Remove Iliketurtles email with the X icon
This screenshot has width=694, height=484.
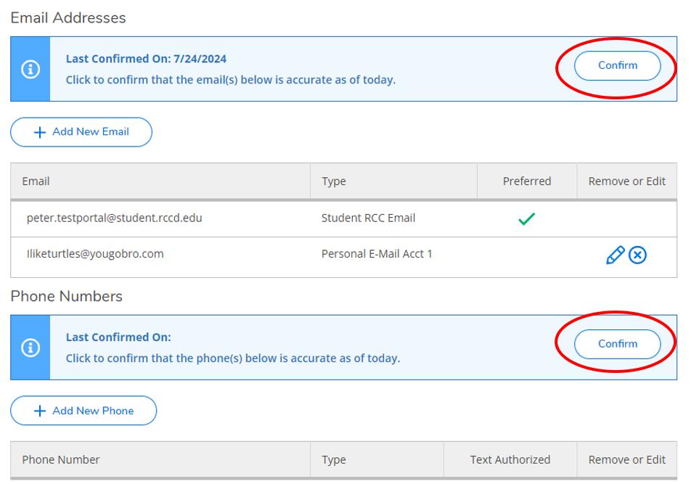[x=637, y=255]
